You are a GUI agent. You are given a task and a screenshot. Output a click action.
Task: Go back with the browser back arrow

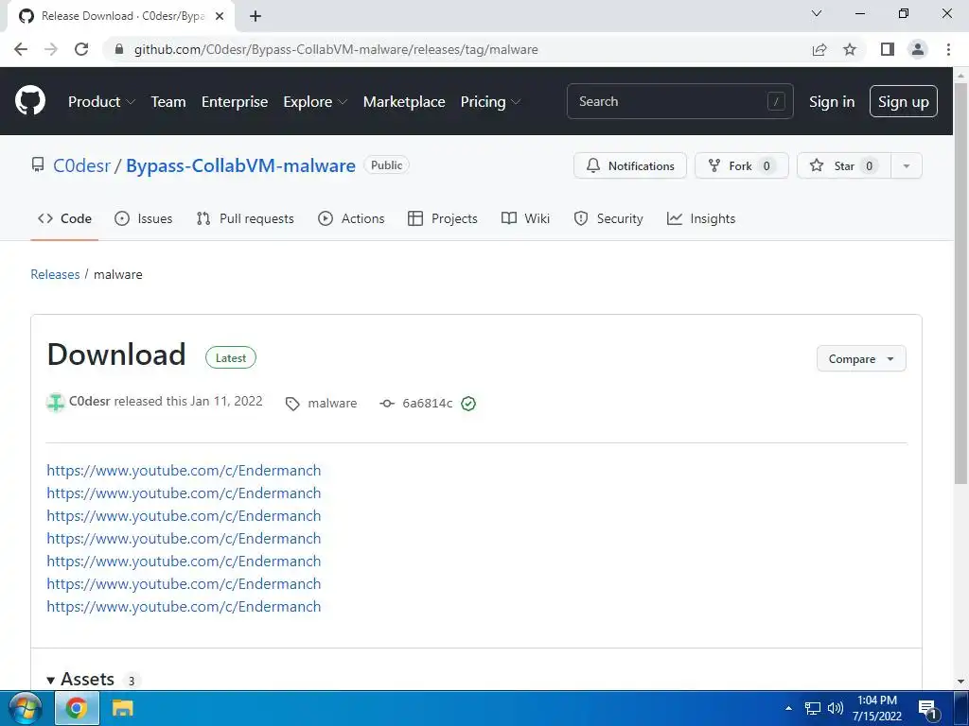21,49
